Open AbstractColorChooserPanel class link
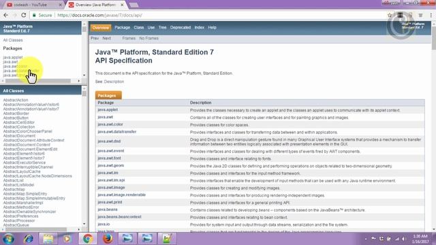Image resolution: width=436 pixels, height=245 pixels. point(27,131)
